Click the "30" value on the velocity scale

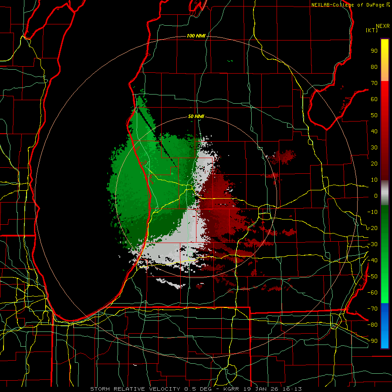[374, 148]
